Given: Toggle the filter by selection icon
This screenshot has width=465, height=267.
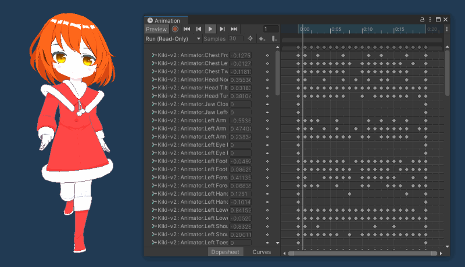Looking at the screenshot, I should pyautogui.click(x=250, y=39).
